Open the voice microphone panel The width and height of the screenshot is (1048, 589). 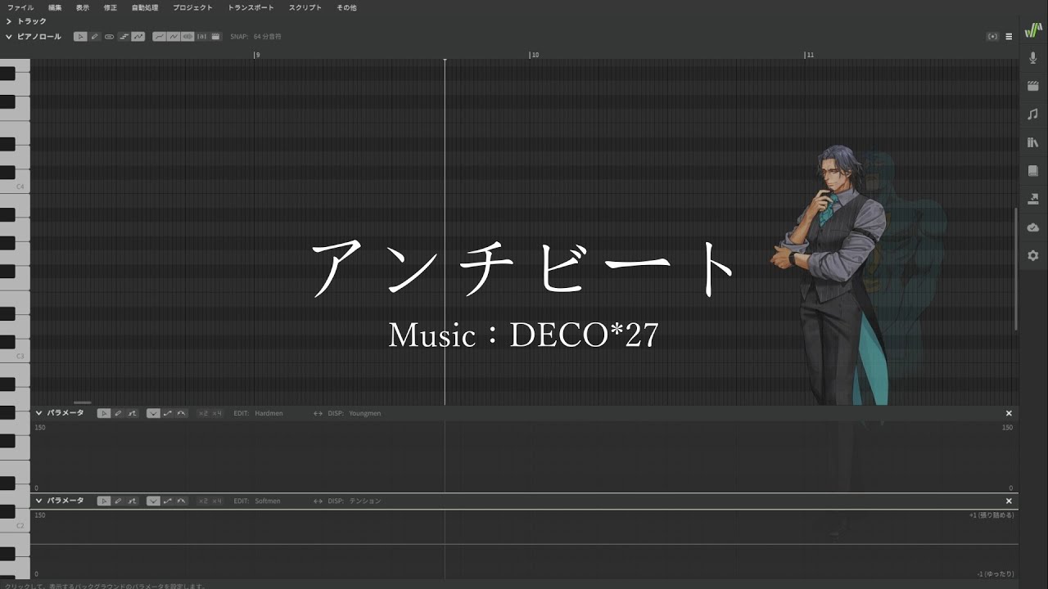[1033, 57]
